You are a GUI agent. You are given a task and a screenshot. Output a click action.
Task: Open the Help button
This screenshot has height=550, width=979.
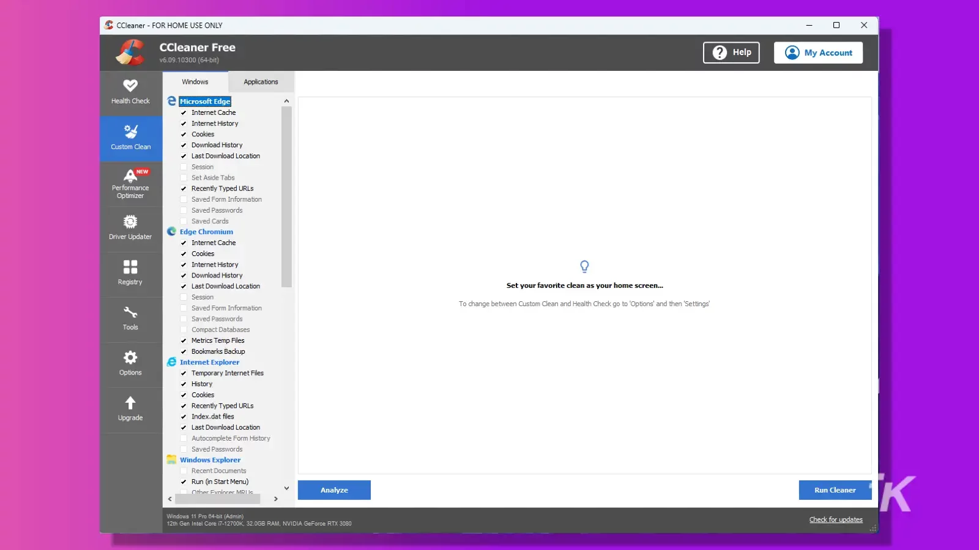pyautogui.click(x=731, y=53)
